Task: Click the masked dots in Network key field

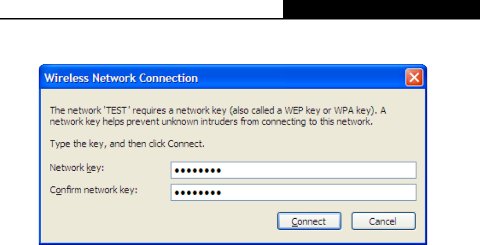Action: pyautogui.click(x=197, y=171)
